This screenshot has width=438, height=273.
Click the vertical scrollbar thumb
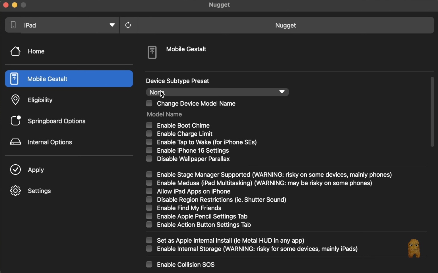pyautogui.click(x=432, y=112)
